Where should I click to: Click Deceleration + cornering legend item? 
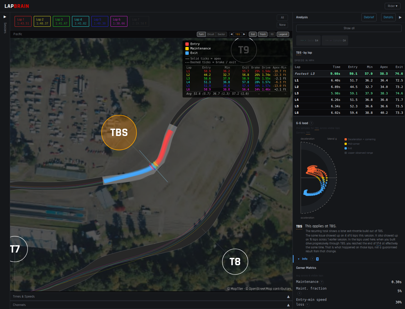[x=360, y=139]
